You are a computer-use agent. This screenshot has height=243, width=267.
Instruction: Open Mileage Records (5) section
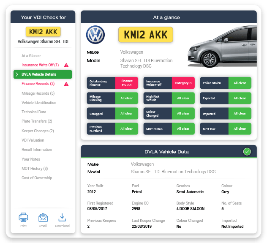pos(38,93)
